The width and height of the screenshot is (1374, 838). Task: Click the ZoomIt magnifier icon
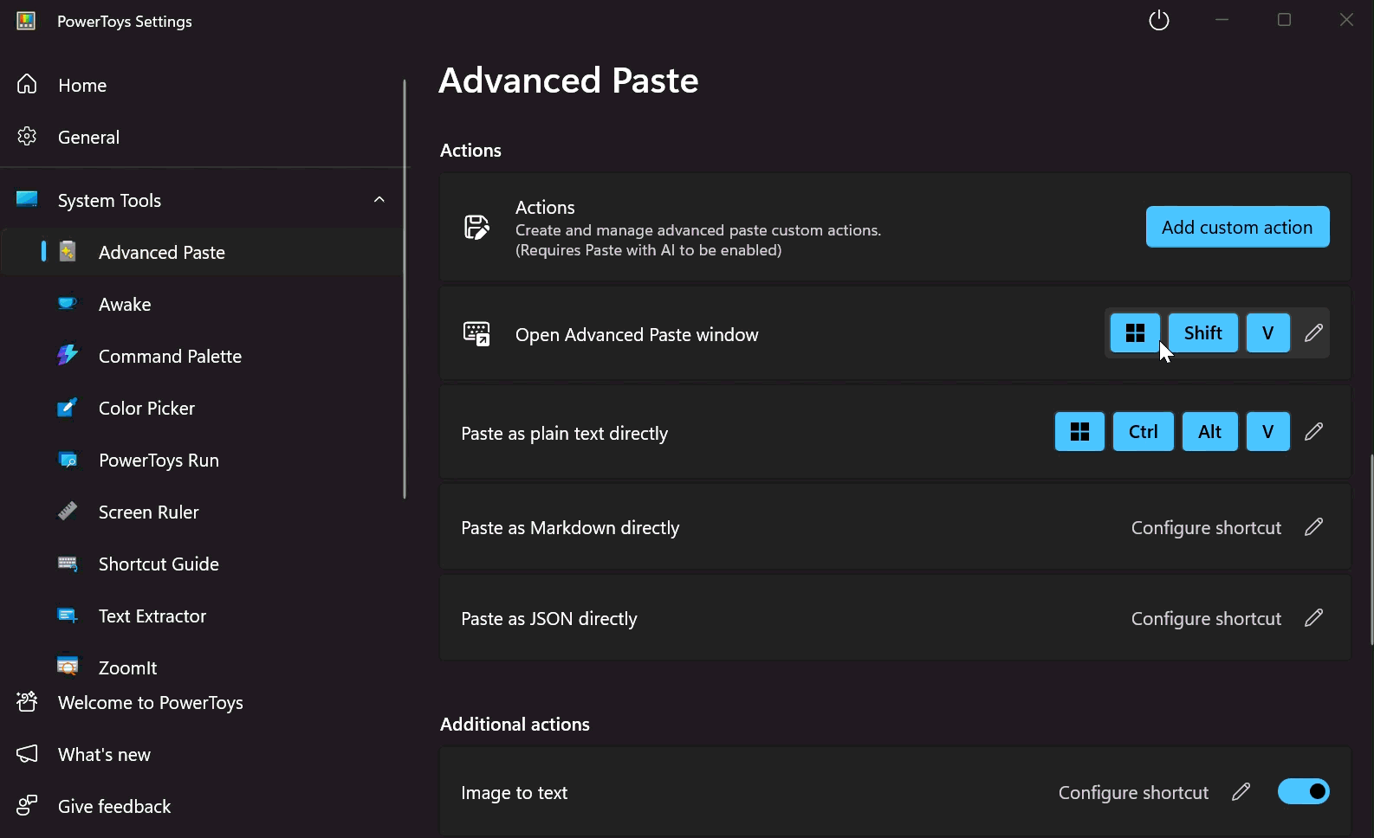click(68, 666)
